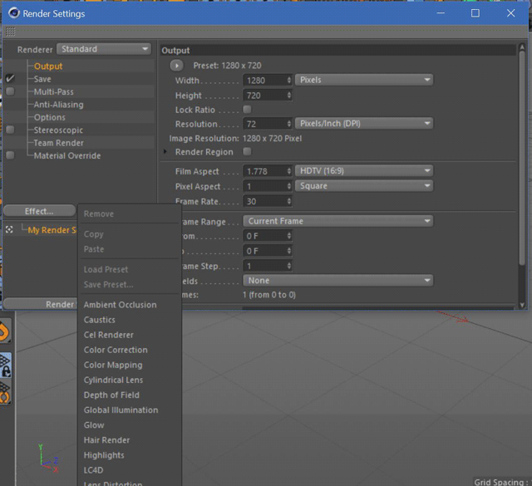Expand the Render Region disclosure triangle
Viewport: 532px width, 486px height.
pos(165,152)
